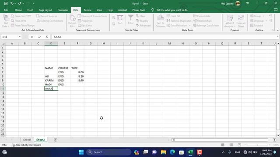Click the Save icon in quick access toolbar
The height and width of the screenshot is (157, 280).
tap(6, 3)
